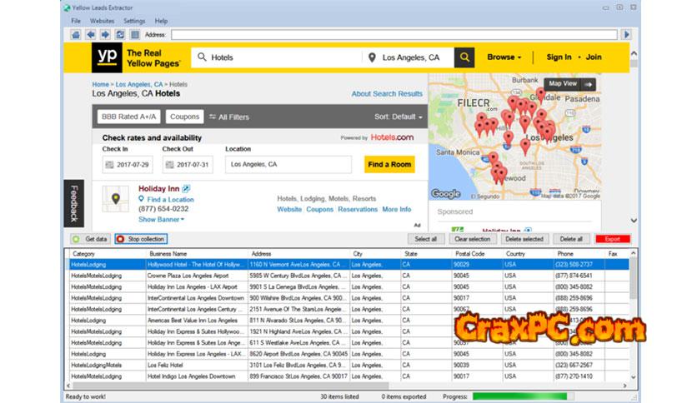The height and width of the screenshot is (403, 697).
Task: Open the Websites menu
Action: point(102,21)
